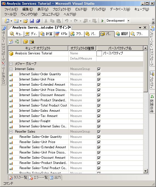Image resolution: width=156 pixels, height=187 pixels.
Task: Uncheck Internet Sales-Extended Amount checkbox
Action: click(99, 85)
